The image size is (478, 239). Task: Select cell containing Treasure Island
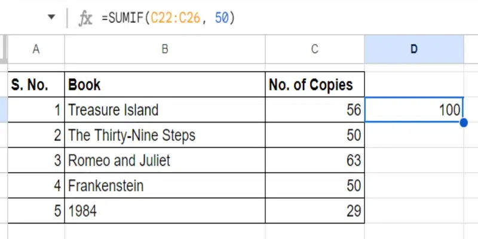tap(165, 110)
